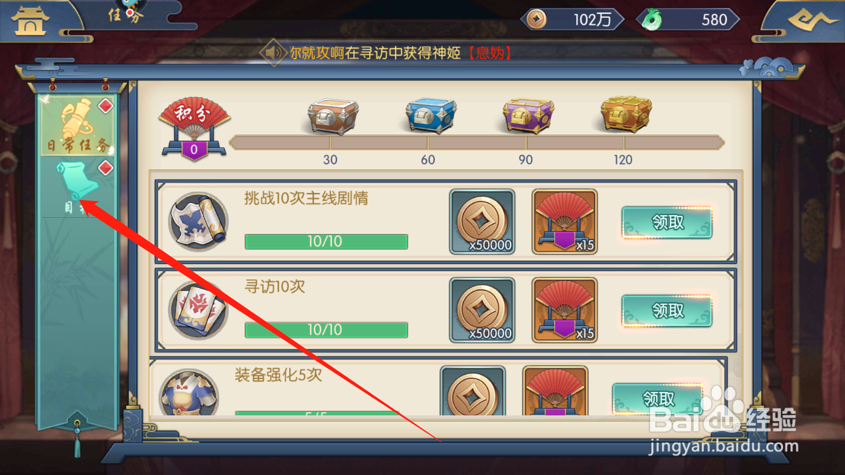Open the gold chest at 120 points
The width and height of the screenshot is (845, 475).
(626, 114)
